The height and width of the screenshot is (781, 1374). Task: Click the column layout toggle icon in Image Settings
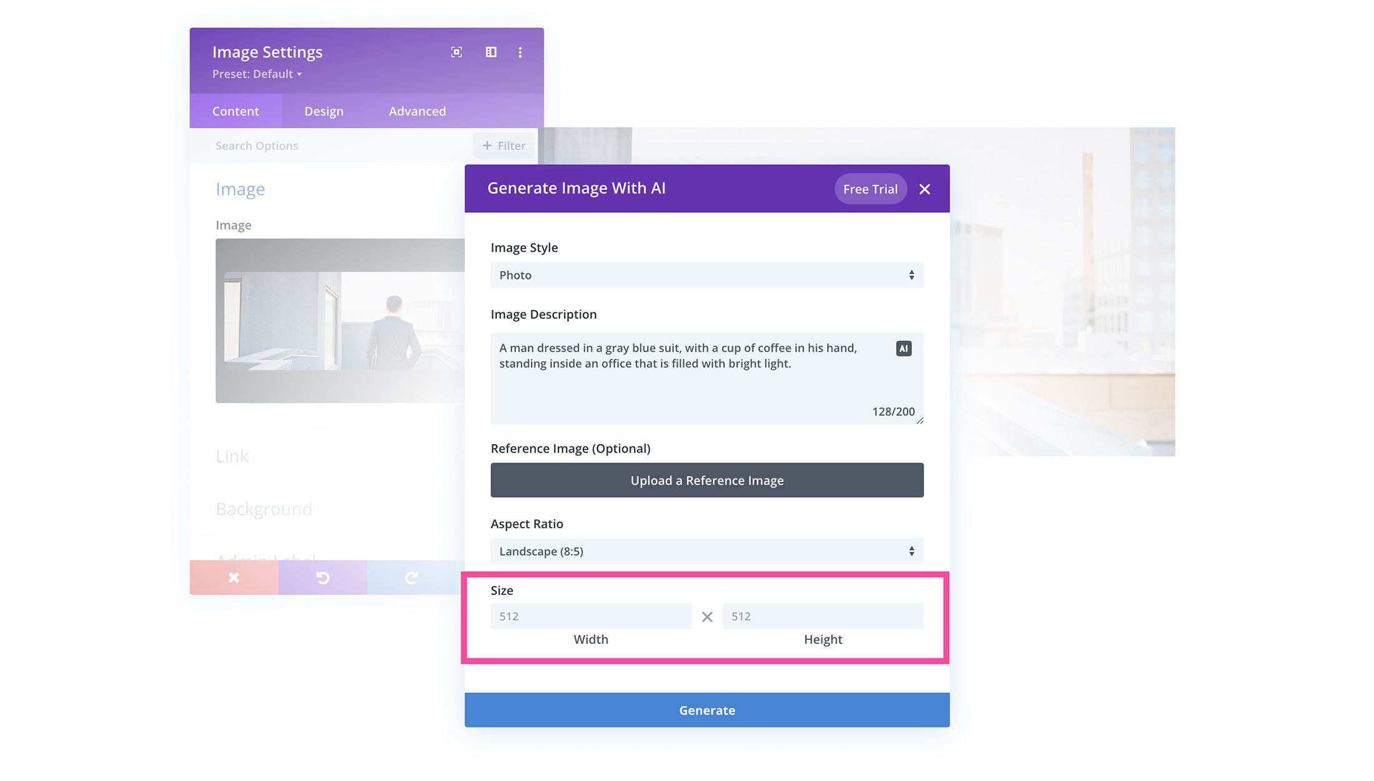click(491, 51)
